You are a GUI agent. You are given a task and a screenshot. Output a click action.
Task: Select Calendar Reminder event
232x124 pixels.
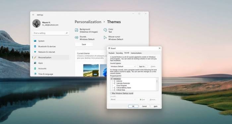[x=123, y=83]
